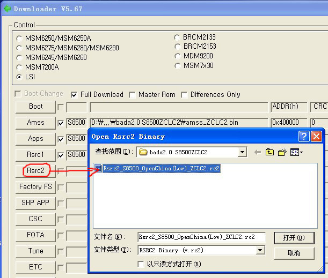Click the back arrow in Open dialog

258,152
